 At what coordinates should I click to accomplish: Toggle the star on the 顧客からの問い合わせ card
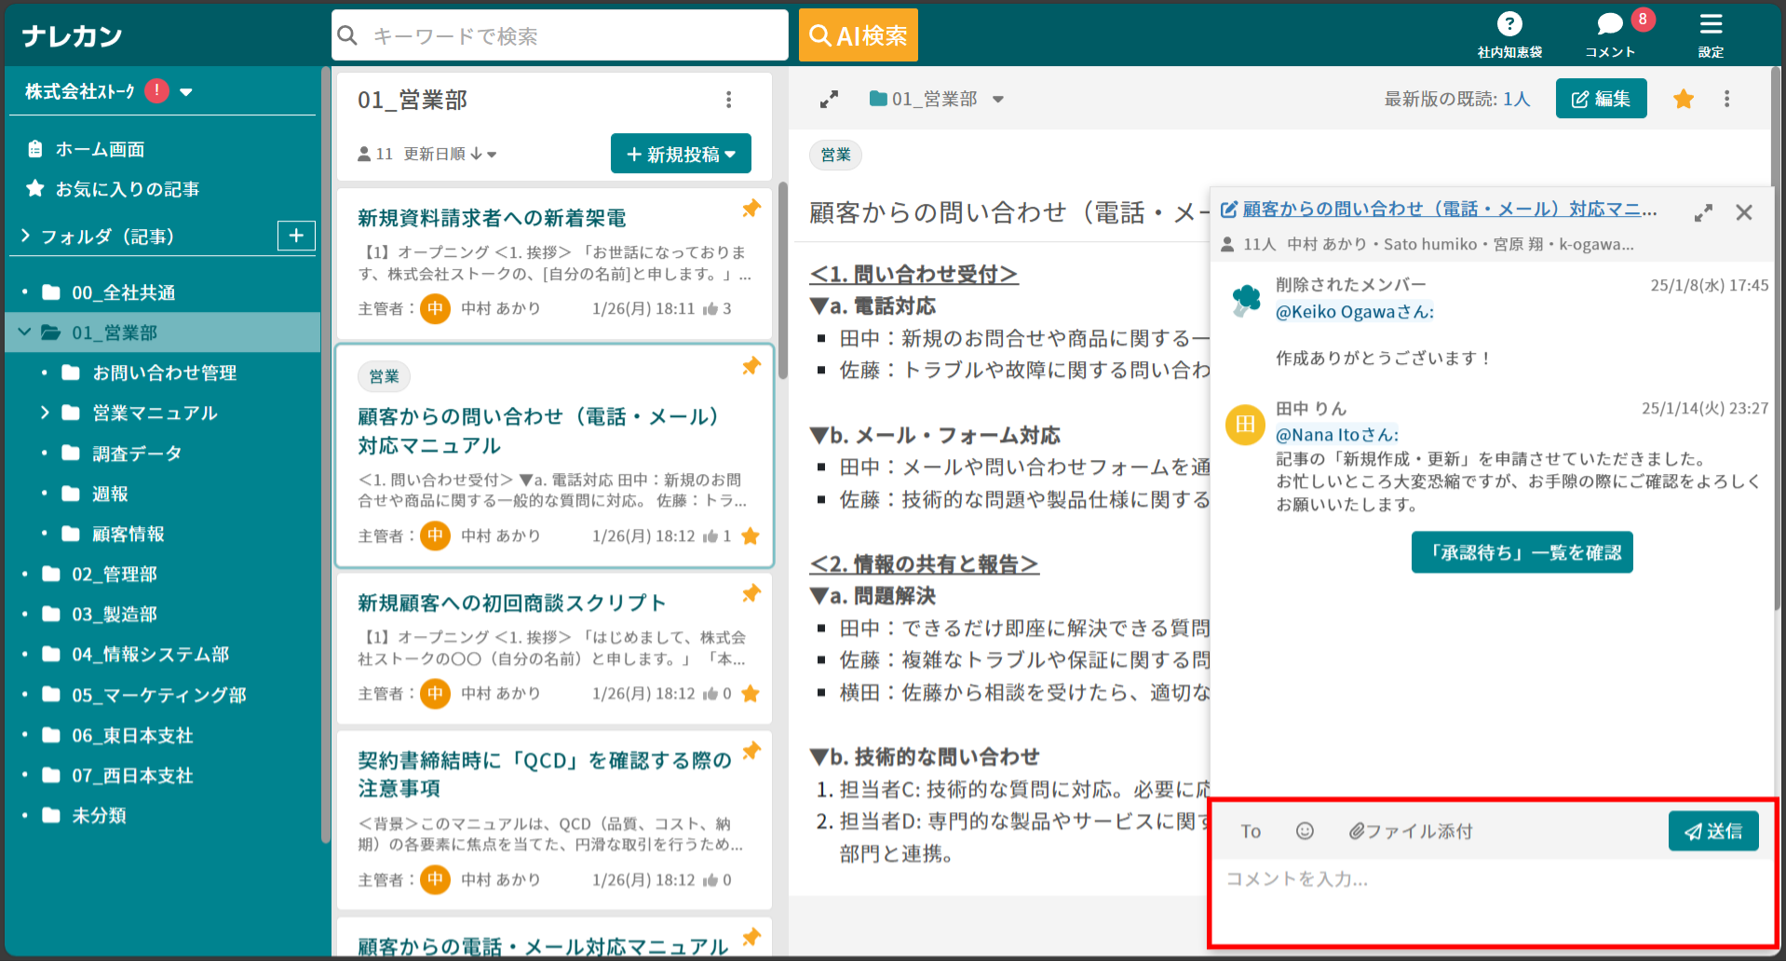(x=751, y=536)
